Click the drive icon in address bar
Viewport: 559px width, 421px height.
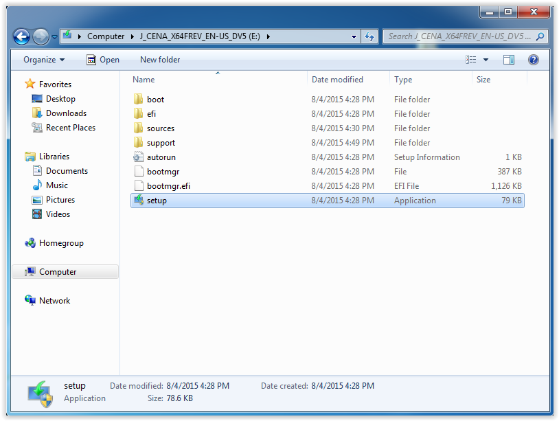(x=67, y=35)
